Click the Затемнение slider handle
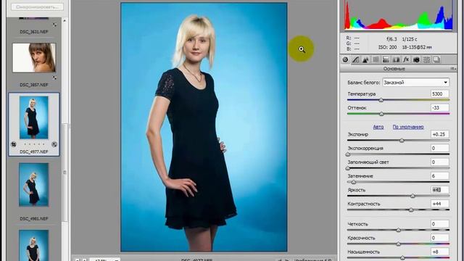The height and width of the screenshot is (261, 464). coord(353,182)
